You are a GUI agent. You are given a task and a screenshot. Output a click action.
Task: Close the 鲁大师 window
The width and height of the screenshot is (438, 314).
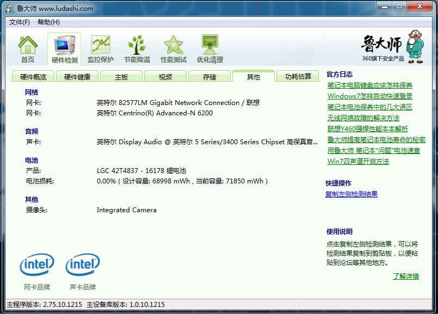click(x=420, y=6)
